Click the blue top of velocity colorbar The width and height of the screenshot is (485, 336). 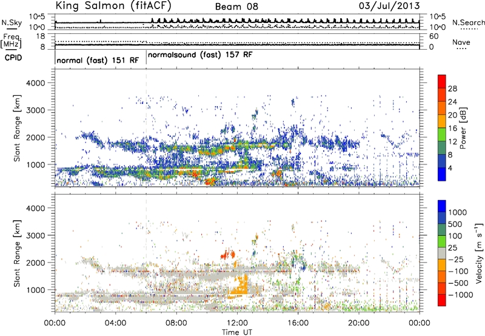point(442,206)
